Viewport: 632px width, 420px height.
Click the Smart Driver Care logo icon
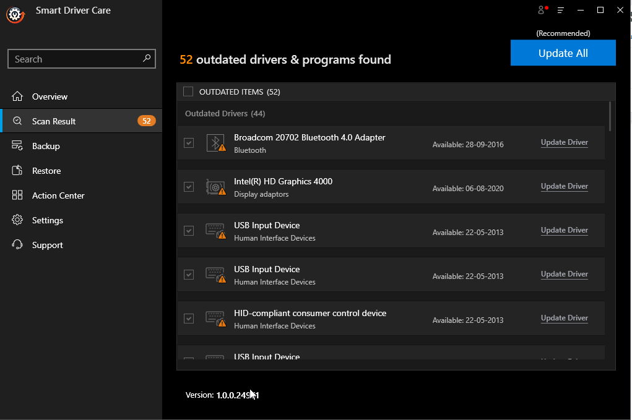click(x=15, y=14)
